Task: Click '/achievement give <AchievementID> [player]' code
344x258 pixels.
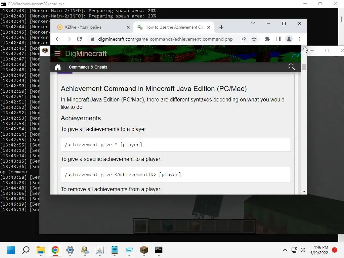Action: pyautogui.click(x=176, y=175)
